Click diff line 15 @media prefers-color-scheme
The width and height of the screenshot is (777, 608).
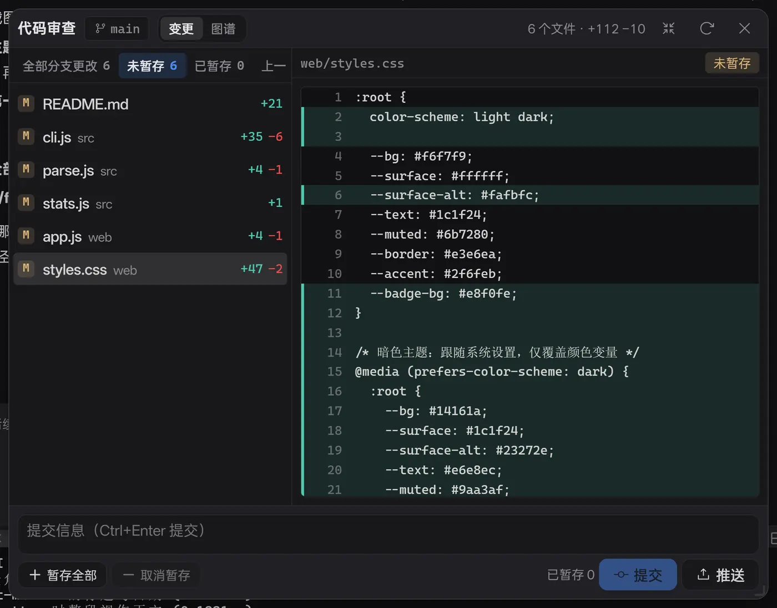point(530,372)
